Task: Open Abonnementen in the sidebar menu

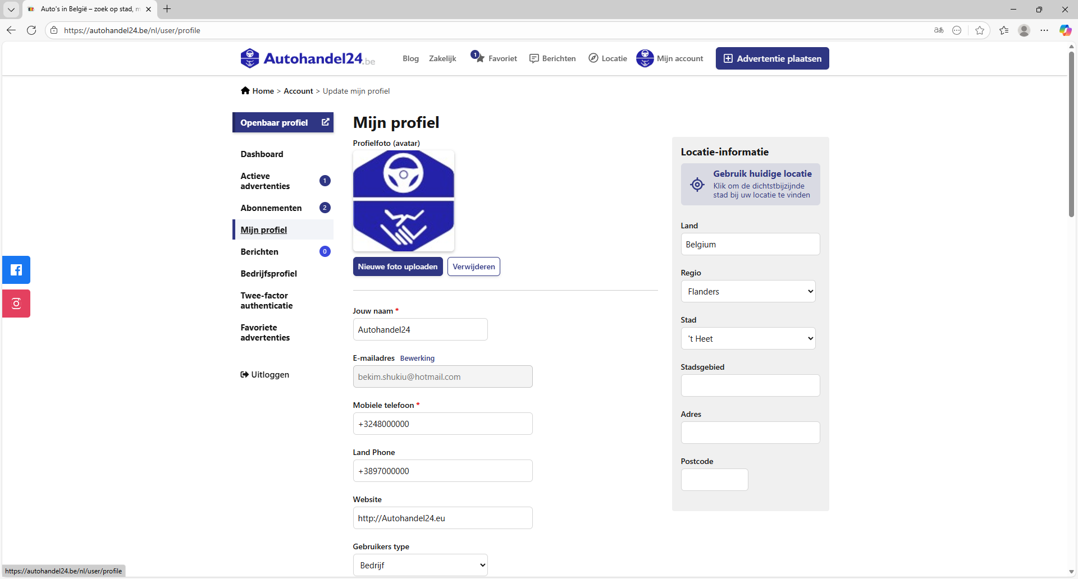Action: [x=271, y=208]
